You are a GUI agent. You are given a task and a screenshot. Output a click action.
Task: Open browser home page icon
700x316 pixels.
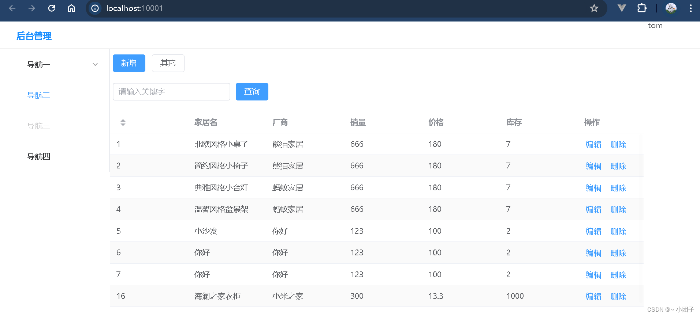[71, 8]
